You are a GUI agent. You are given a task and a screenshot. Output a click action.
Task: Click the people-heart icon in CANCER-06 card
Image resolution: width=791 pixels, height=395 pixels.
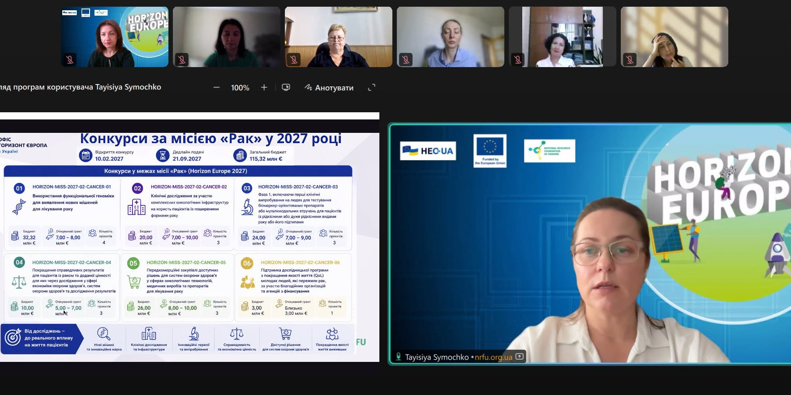tap(247, 282)
